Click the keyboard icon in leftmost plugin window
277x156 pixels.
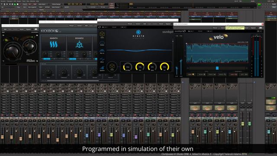click(x=36, y=29)
